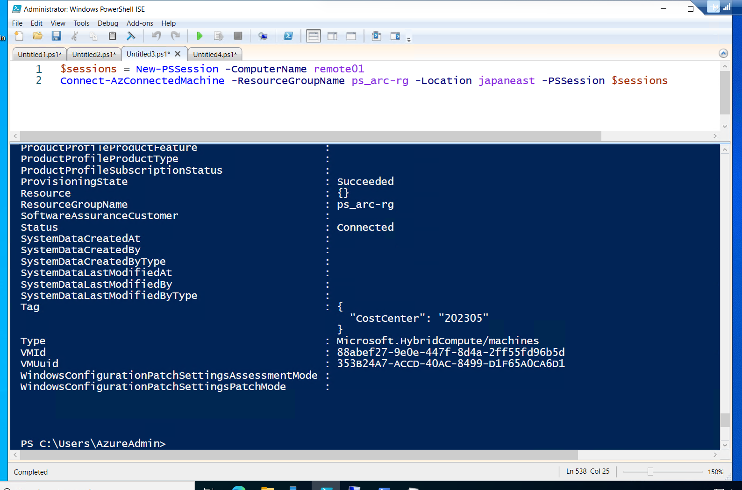Image resolution: width=742 pixels, height=490 pixels.
Task: Open the Help menu
Action: point(169,23)
